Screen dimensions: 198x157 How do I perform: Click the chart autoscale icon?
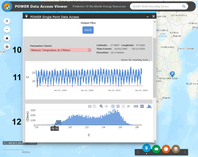[x=123, y=106]
